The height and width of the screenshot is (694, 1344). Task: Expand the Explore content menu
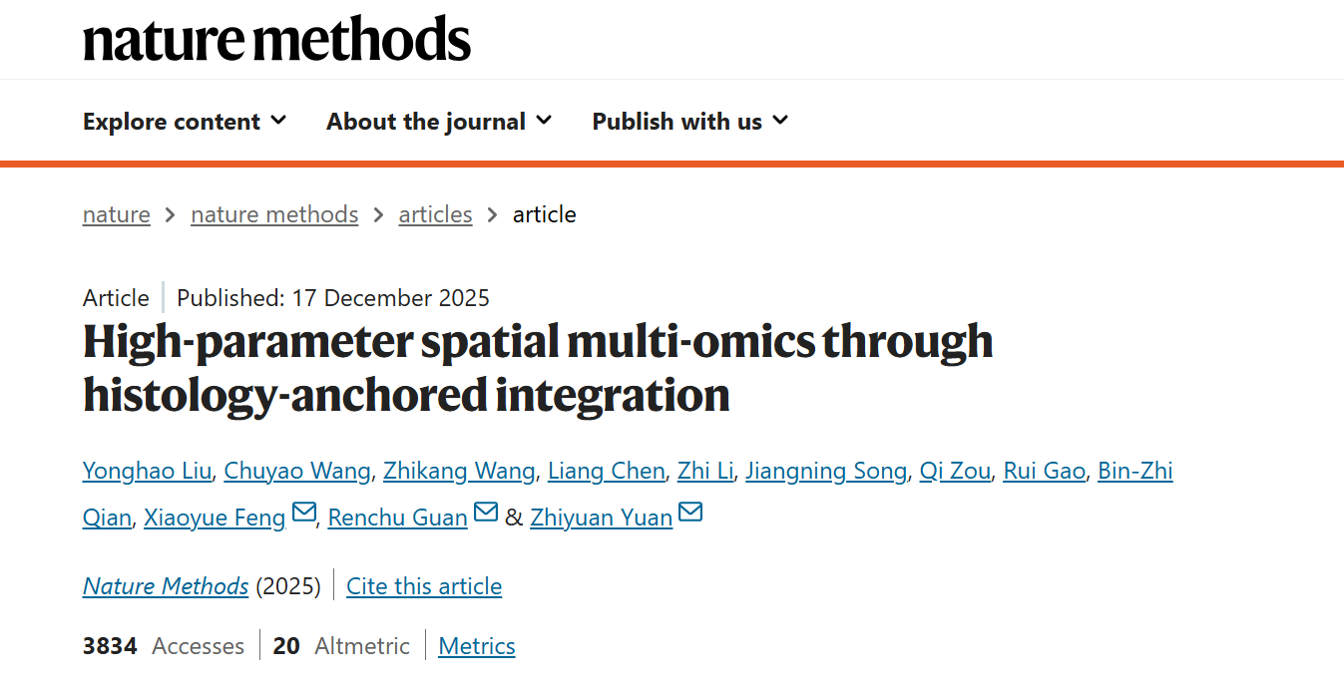pos(185,122)
